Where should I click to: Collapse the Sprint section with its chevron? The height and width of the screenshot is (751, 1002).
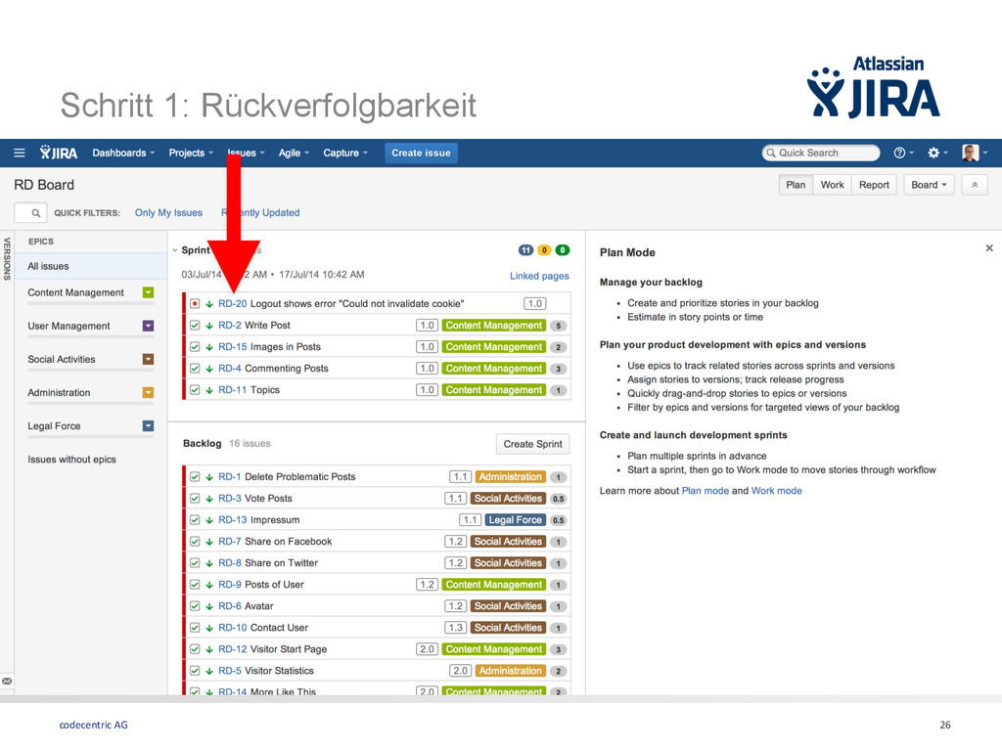click(175, 250)
